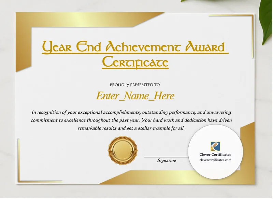The height and width of the screenshot is (199, 273).
Task: Click the 'Year End Achievement Award' title line
Action: click(x=135, y=47)
